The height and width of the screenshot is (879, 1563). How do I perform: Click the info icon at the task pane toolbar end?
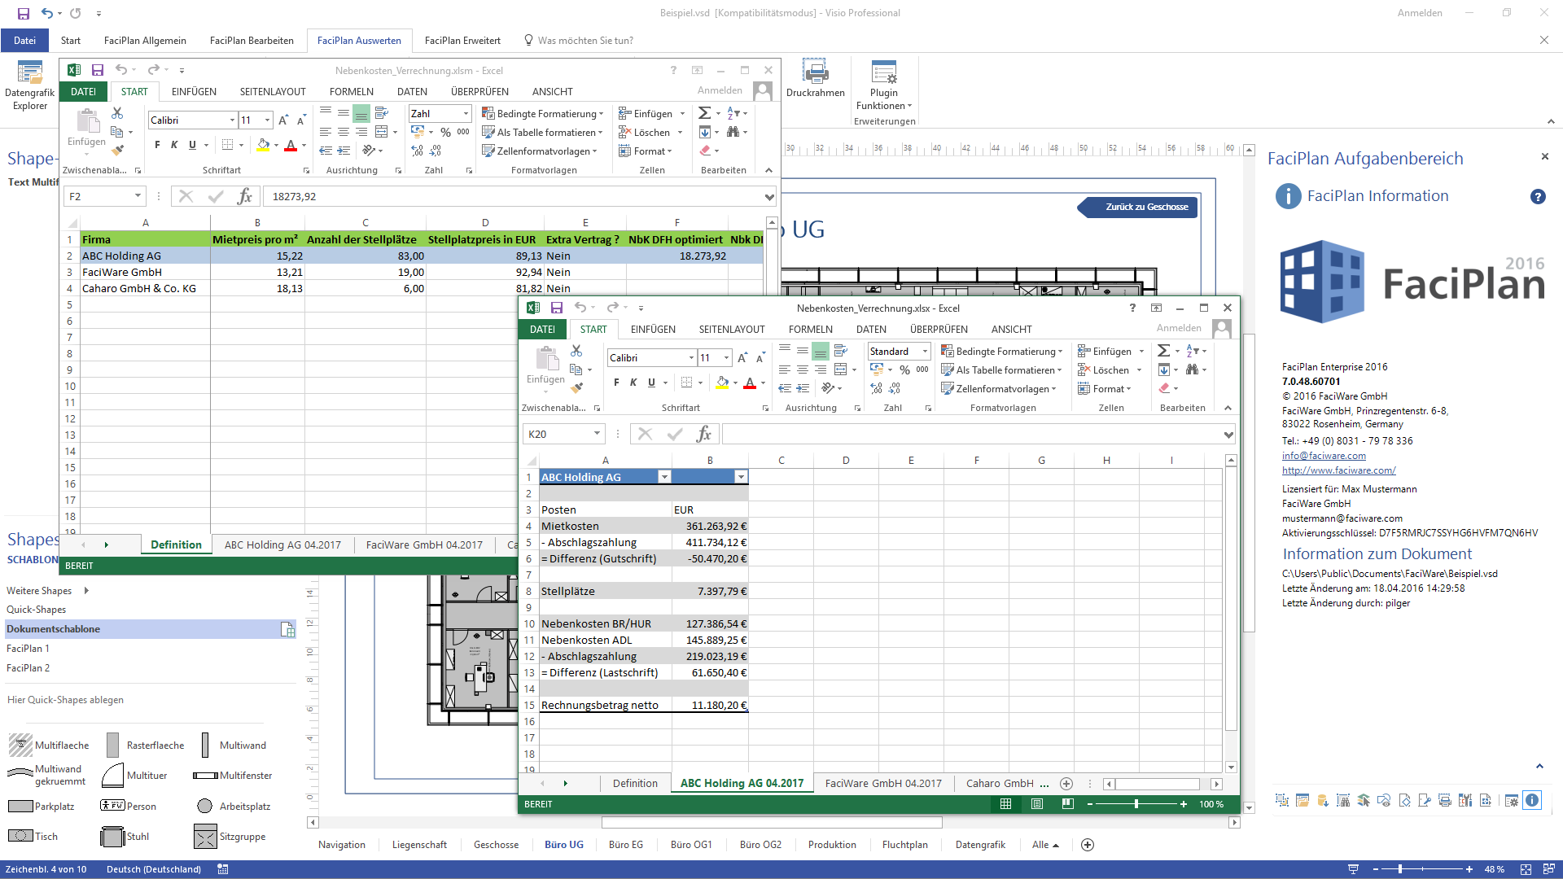tap(1532, 800)
